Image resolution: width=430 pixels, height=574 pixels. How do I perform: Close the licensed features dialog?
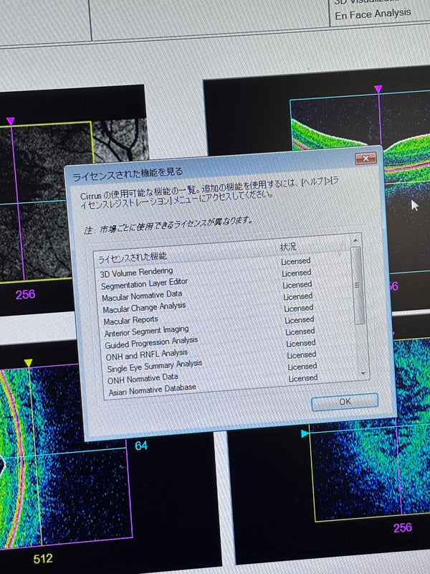[365, 159]
